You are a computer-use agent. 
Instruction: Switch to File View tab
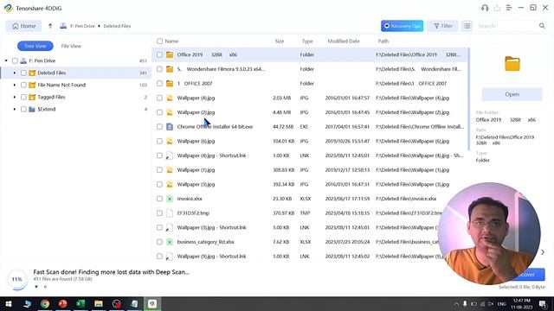coord(71,46)
